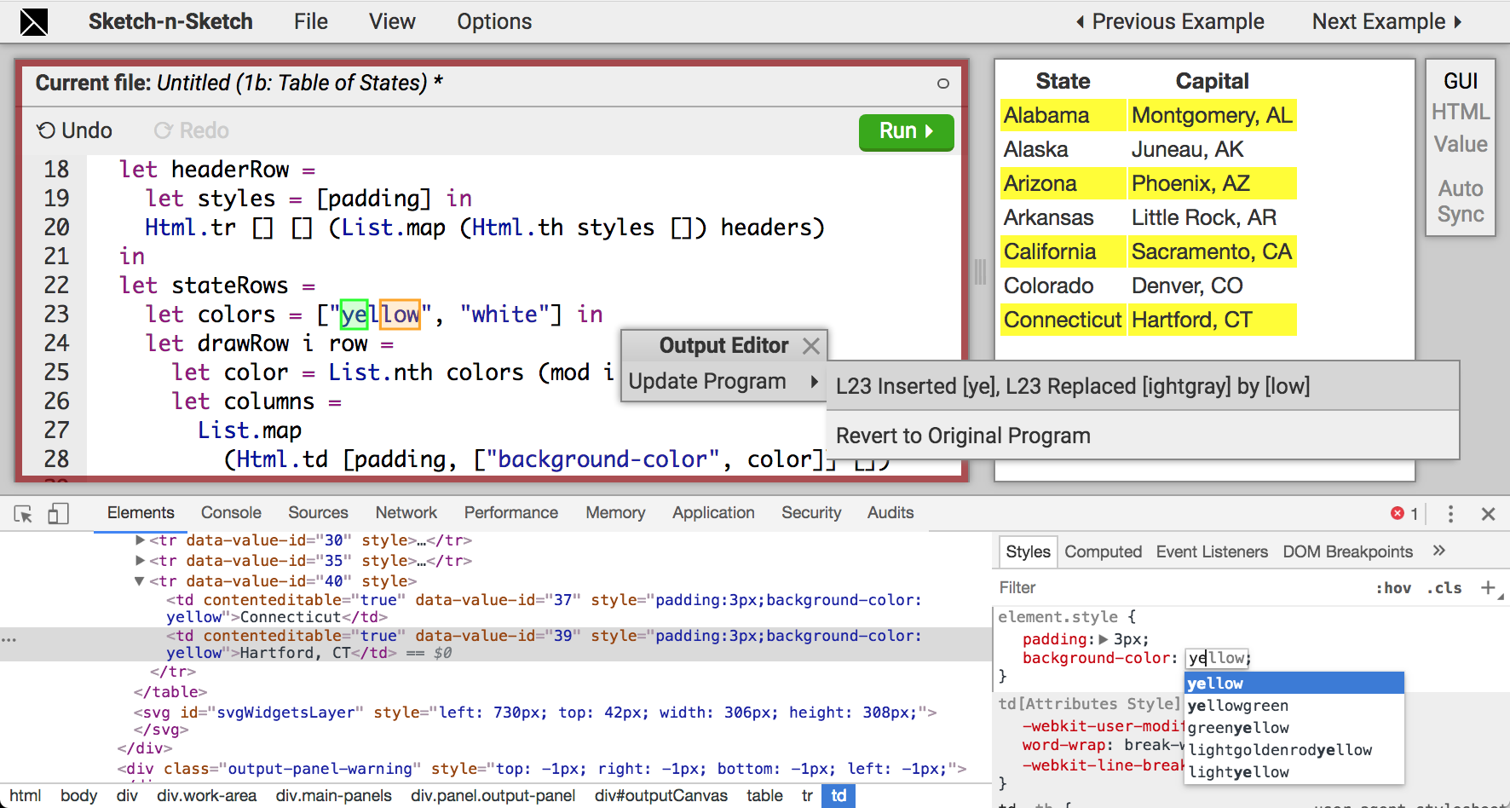
Task: Activate the DevTools inspect element icon
Action: click(23, 513)
